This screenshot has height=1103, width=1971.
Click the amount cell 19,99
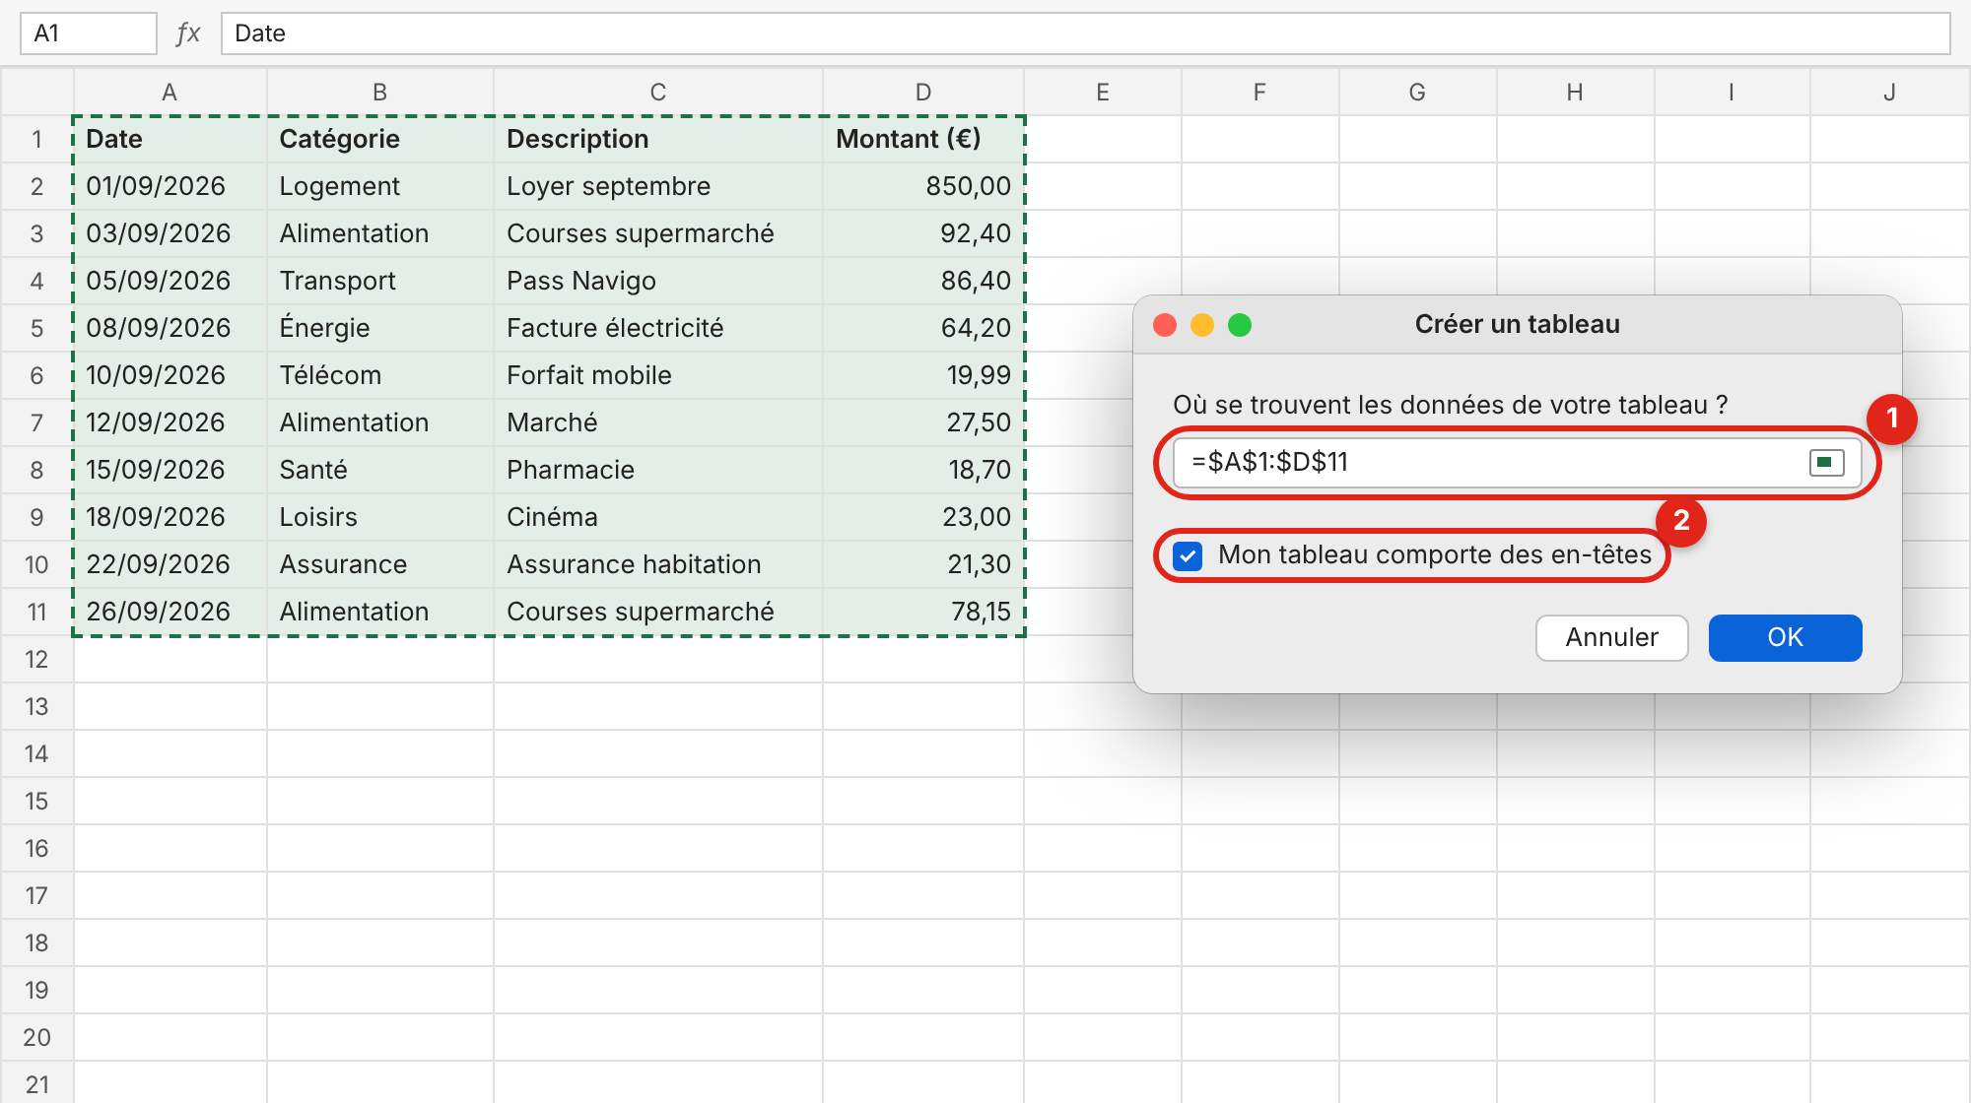click(922, 375)
